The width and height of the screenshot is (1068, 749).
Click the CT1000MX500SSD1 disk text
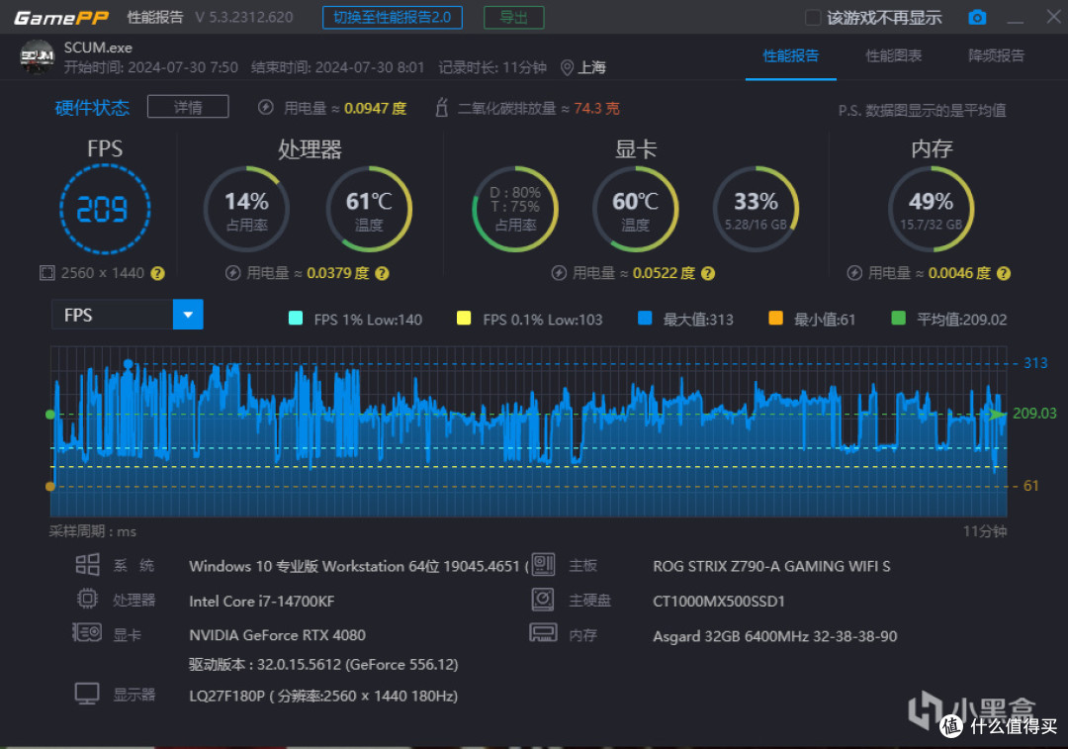point(719,602)
